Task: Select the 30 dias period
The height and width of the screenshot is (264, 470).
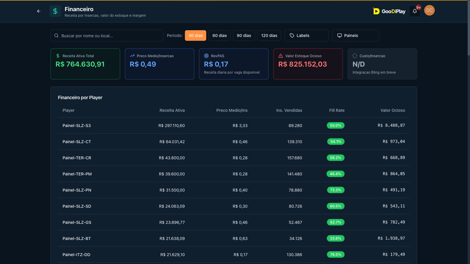Action: (x=196, y=35)
